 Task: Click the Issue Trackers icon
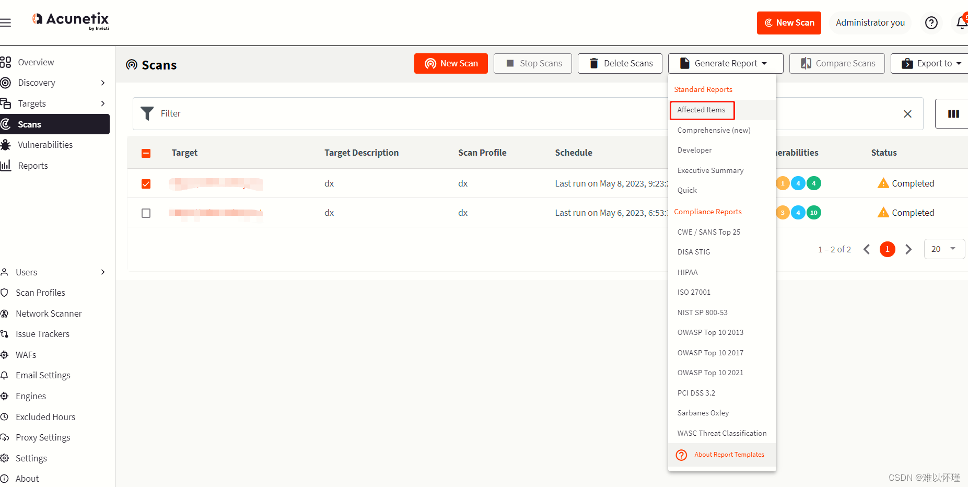[x=4, y=334]
